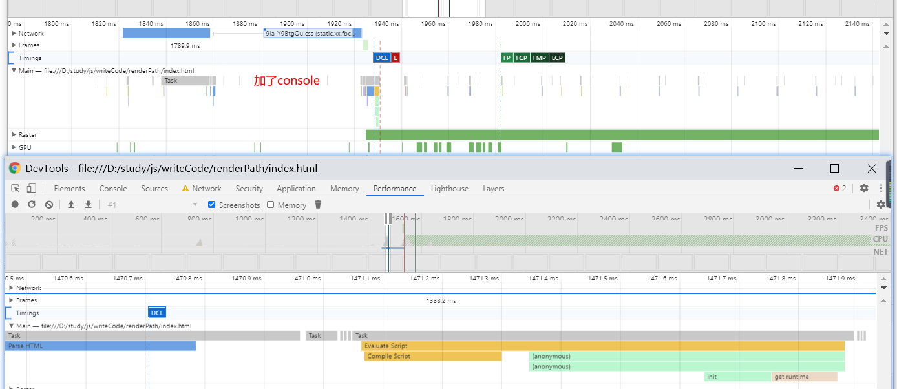Close the DevTools window
897x389 pixels.
(x=872, y=168)
